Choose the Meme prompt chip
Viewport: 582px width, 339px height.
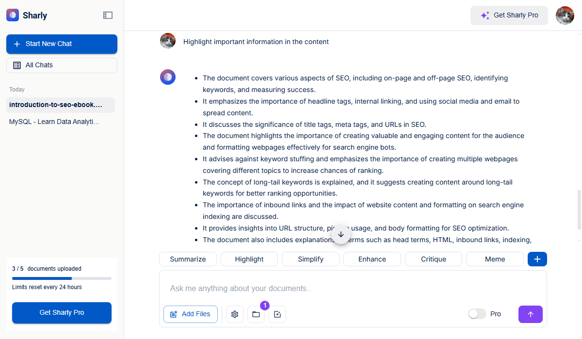[x=495, y=259]
